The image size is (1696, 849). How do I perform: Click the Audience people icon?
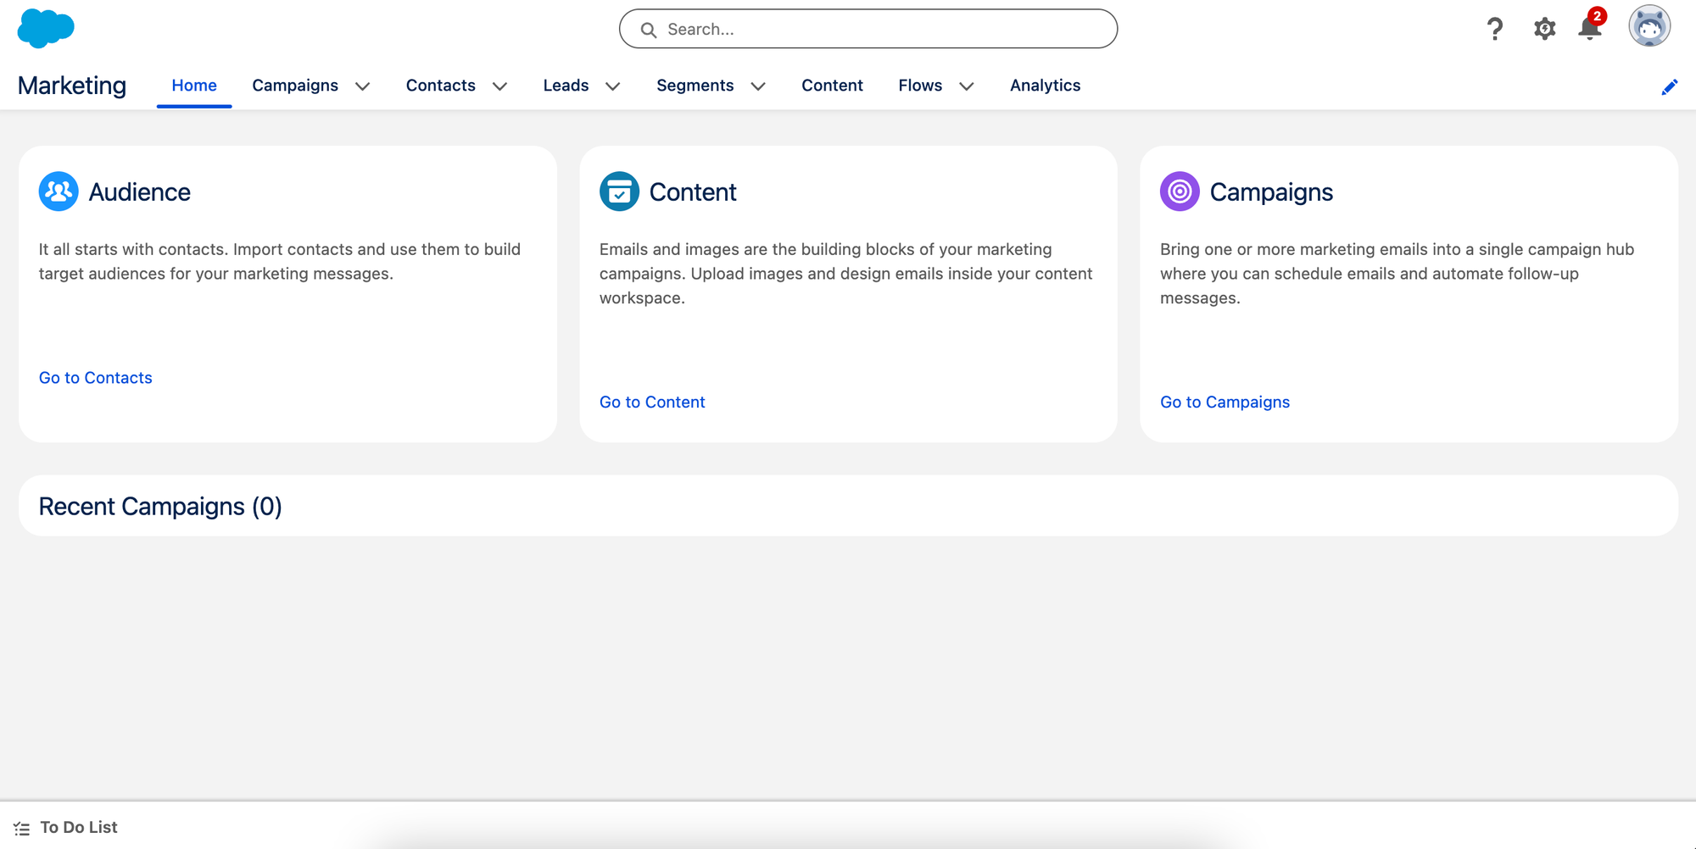pos(58,191)
